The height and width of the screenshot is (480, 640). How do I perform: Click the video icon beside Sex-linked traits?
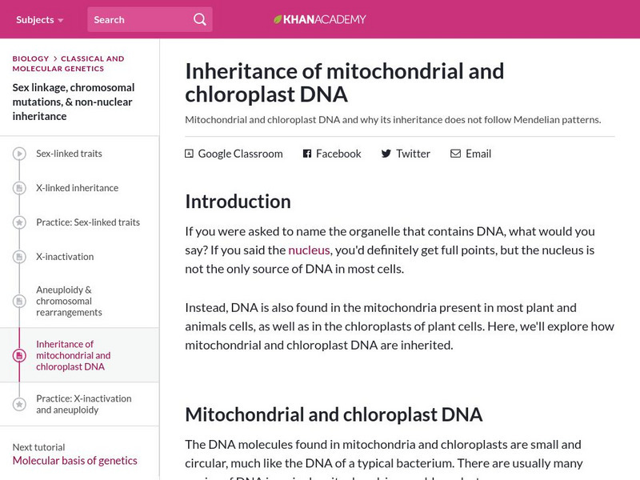[18, 154]
